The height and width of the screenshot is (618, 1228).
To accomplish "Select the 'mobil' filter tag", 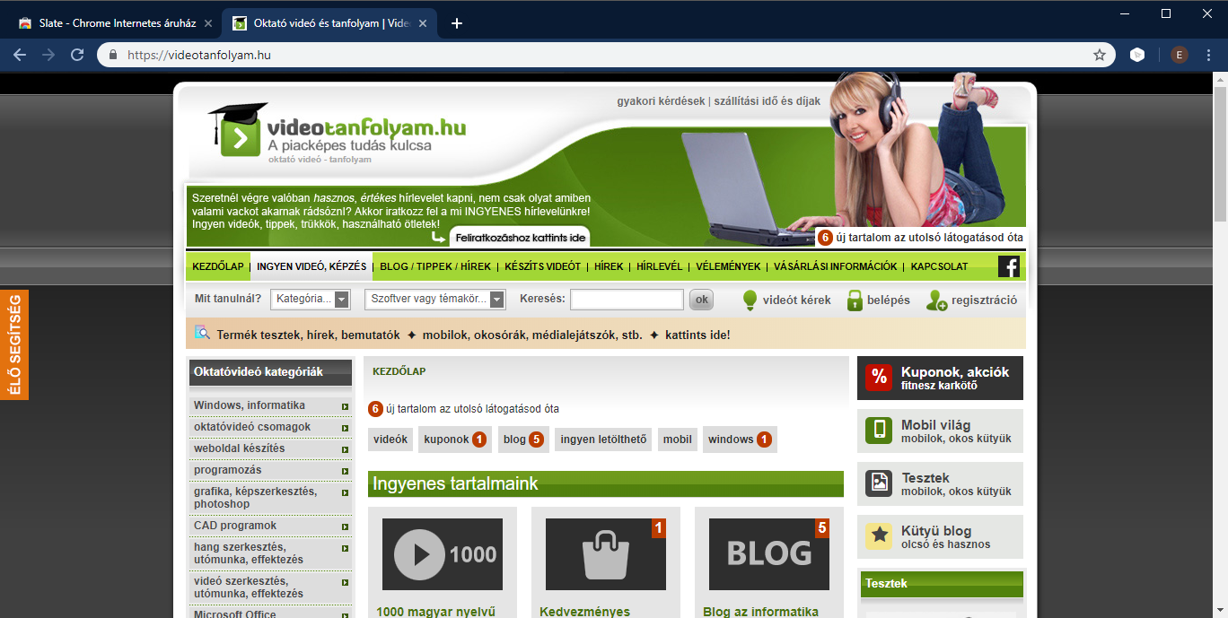I will click(678, 440).
